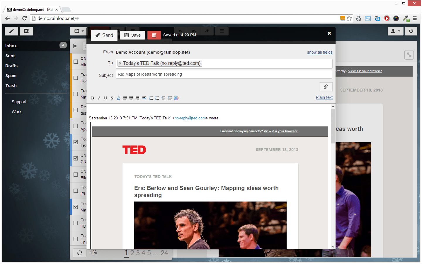Screen dimensions: 422x264
Task: Check the message row with snippet tes
Action: pos(76,110)
